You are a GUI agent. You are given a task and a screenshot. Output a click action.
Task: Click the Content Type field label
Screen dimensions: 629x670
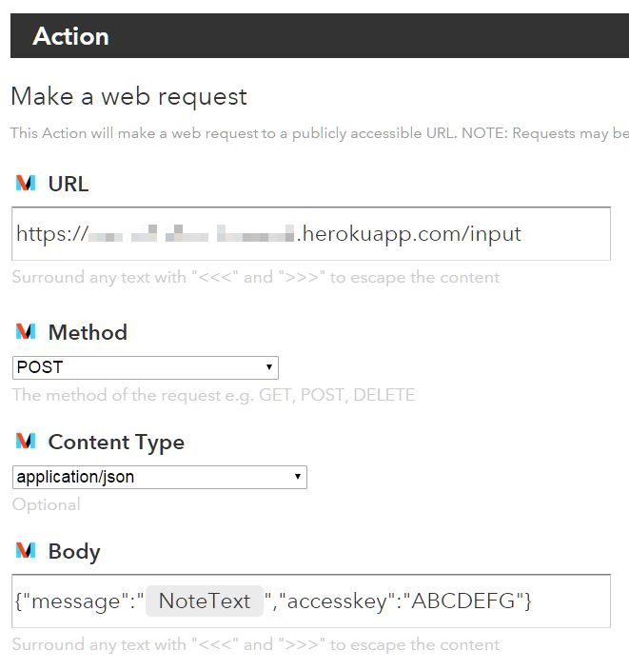(116, 442)
